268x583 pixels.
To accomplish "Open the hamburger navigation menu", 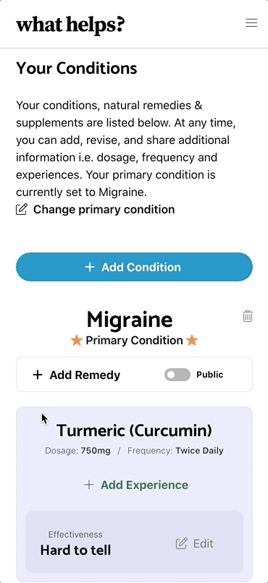I will coord(251,22).
